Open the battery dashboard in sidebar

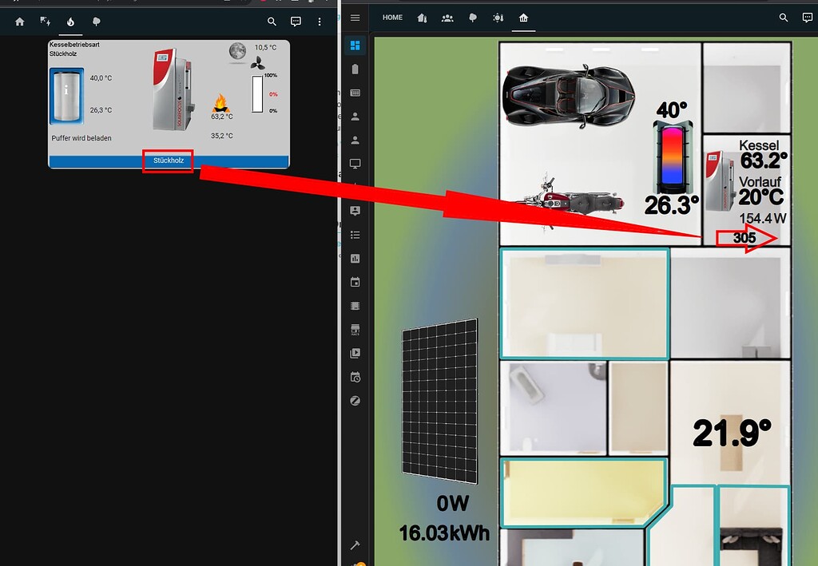point(355,69)
